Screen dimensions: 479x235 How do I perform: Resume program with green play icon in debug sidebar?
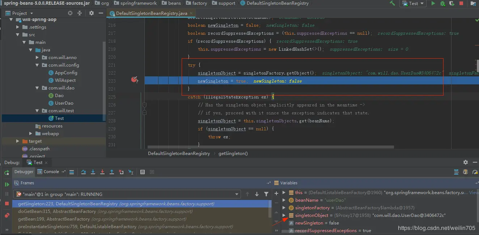point(7,185)
